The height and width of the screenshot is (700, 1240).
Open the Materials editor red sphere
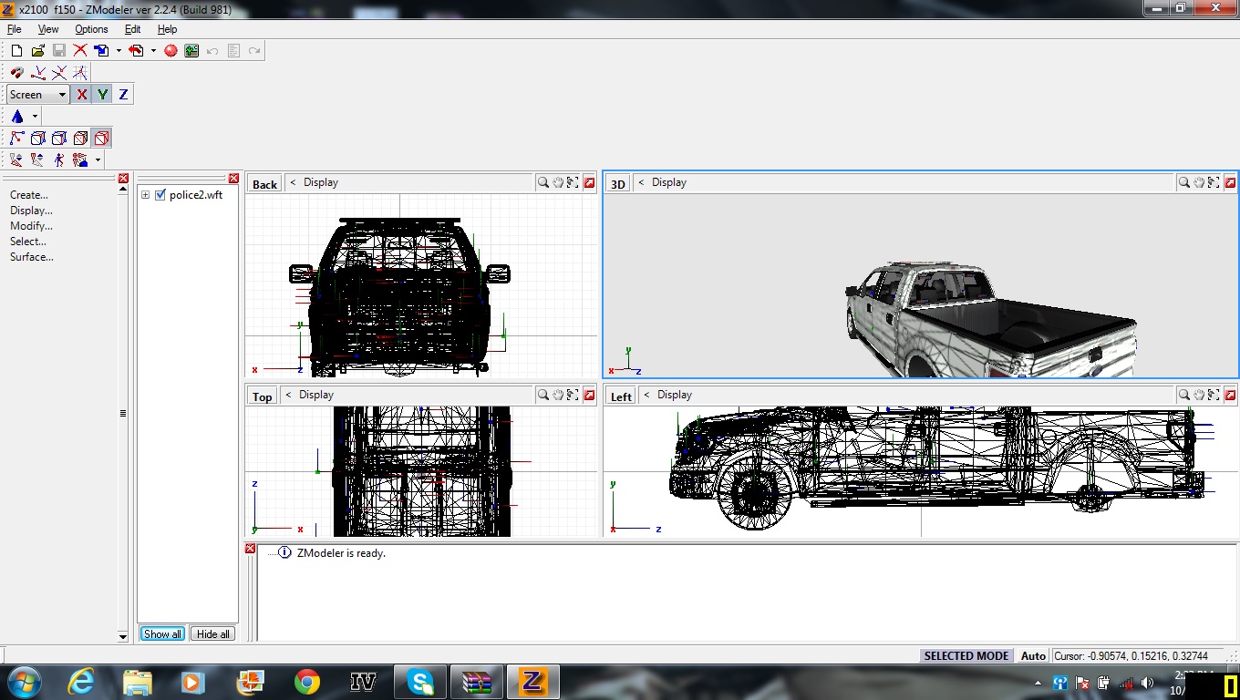click(x=170, y=51)
